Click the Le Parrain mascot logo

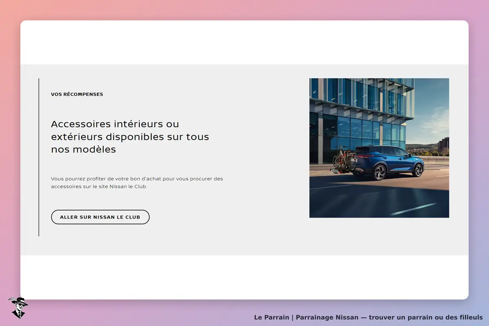click(18, 308)
